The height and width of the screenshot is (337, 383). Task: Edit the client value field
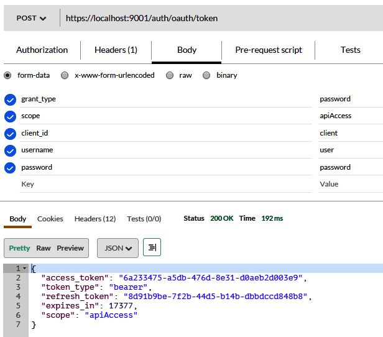351,133
